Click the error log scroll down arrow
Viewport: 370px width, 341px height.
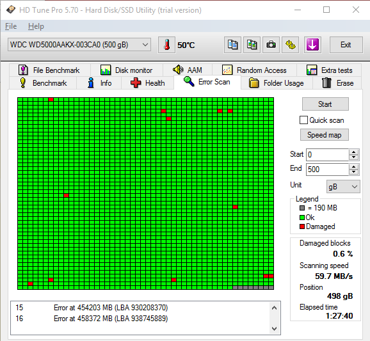pos(274,328)
